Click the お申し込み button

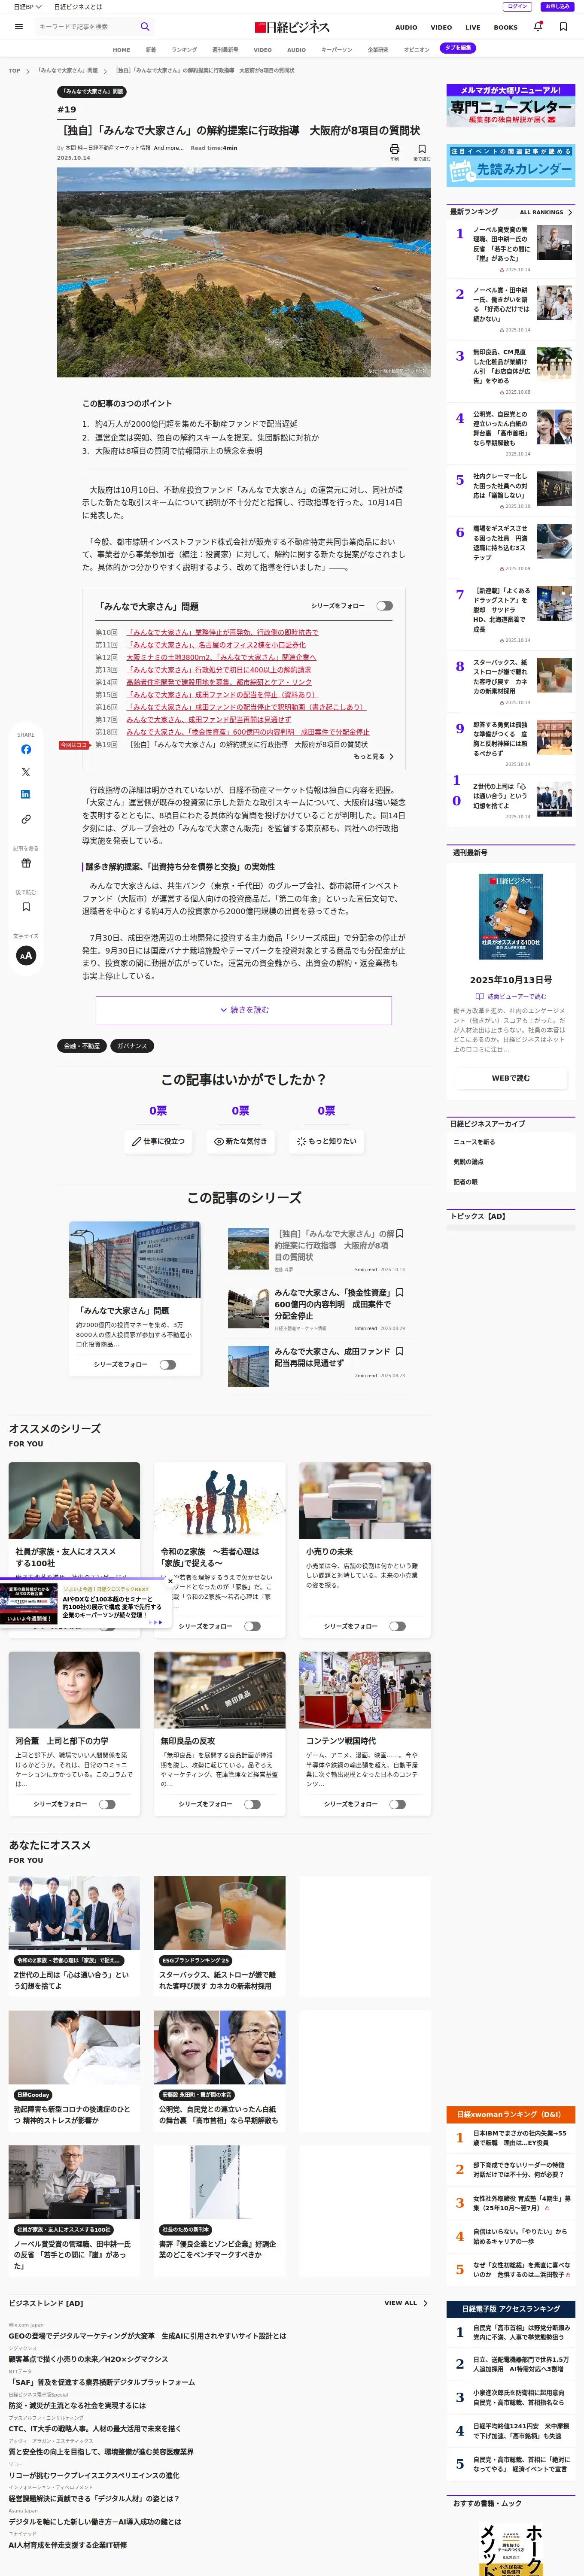(557, 7)
